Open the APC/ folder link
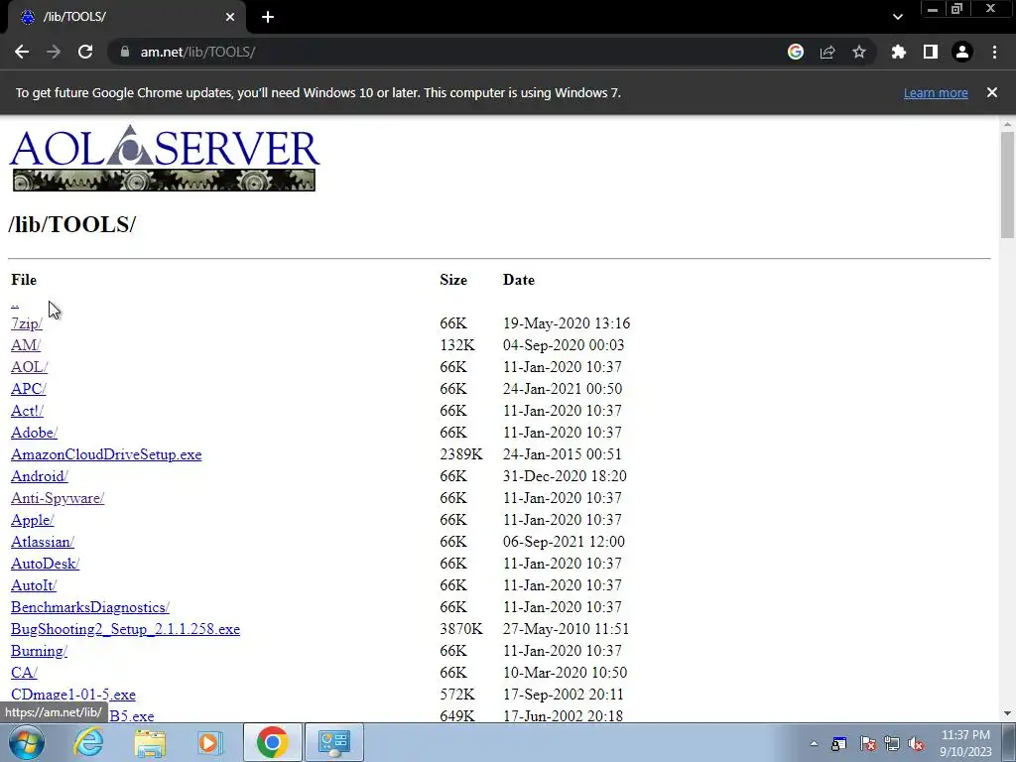Viewport: 1016px width, 762px height. point(29,389)
